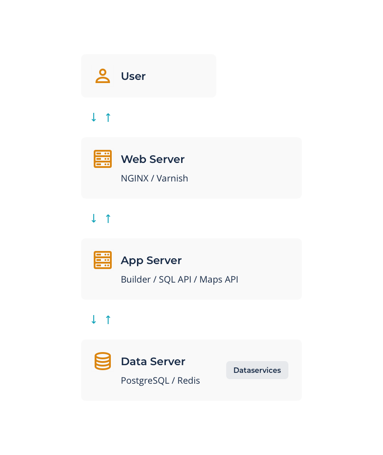The width and height of the screenshot is (383, 455).
Task: Click the App Server heading
Action: [x=151, y=260]
